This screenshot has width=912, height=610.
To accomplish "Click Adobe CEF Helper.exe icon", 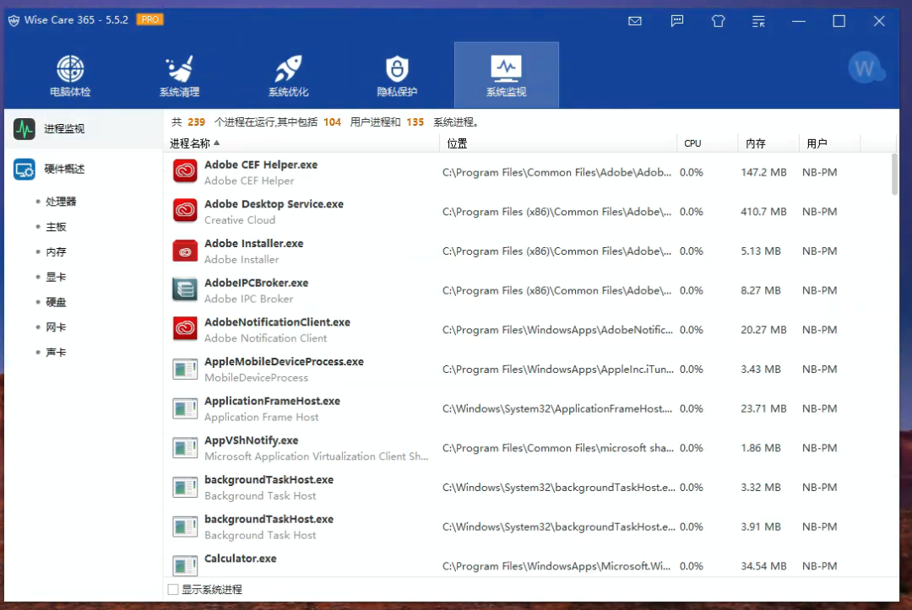I will (185, 171).
